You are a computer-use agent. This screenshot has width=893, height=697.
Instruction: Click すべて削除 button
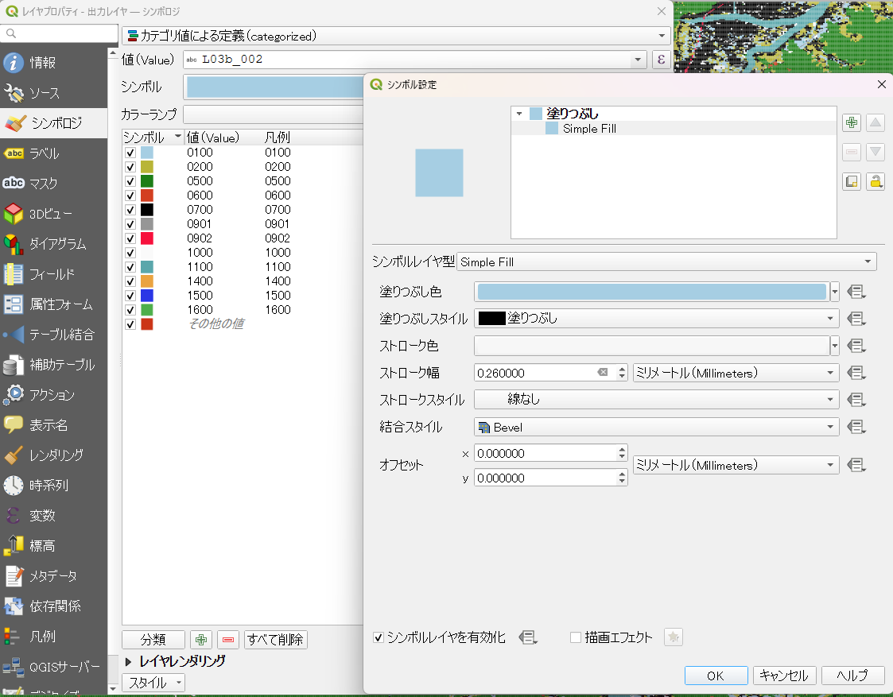(x=276, y=640)
